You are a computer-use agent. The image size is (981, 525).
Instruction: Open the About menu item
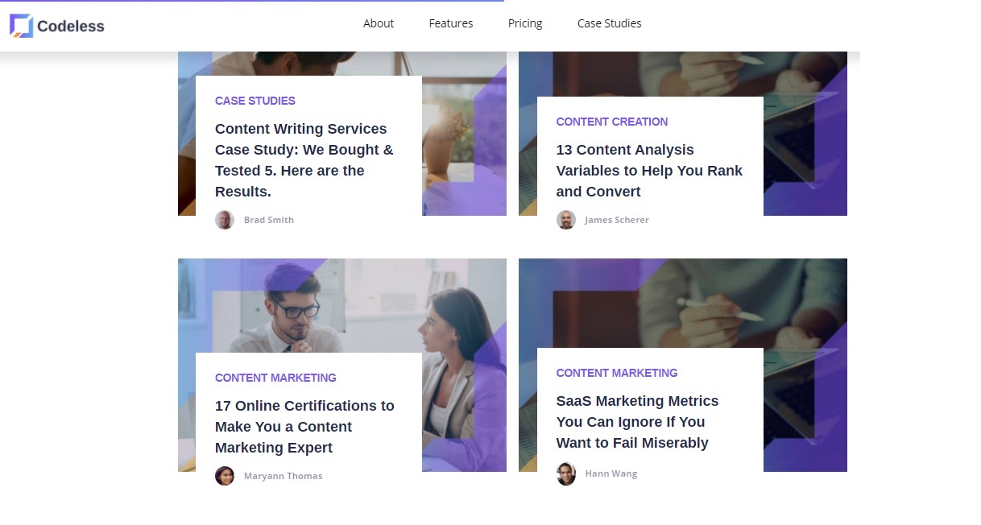click(x=379, y=23)
